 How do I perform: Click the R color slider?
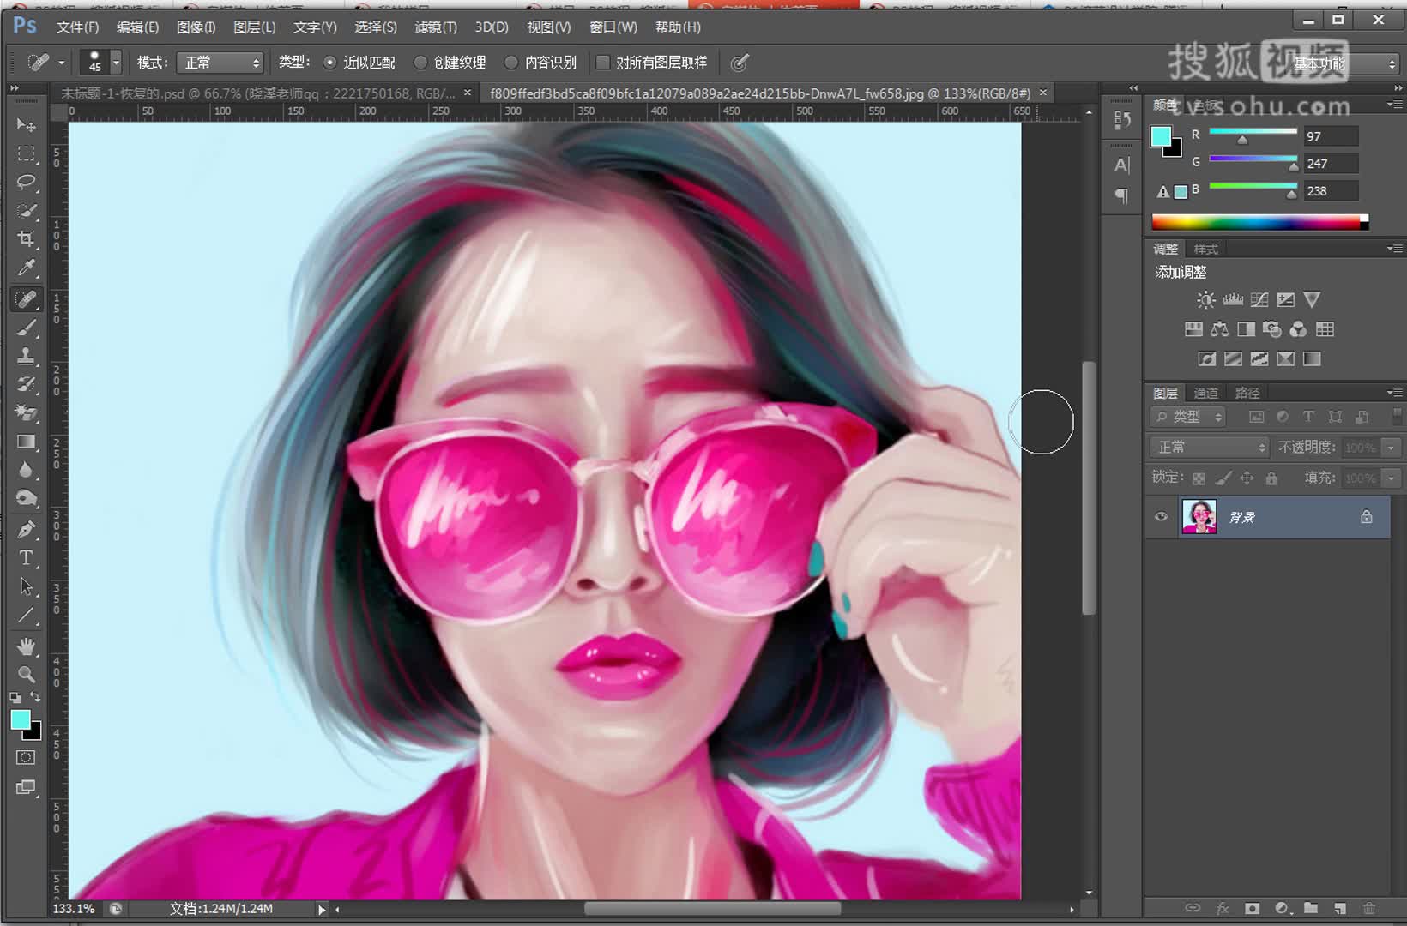(1253, 132)
